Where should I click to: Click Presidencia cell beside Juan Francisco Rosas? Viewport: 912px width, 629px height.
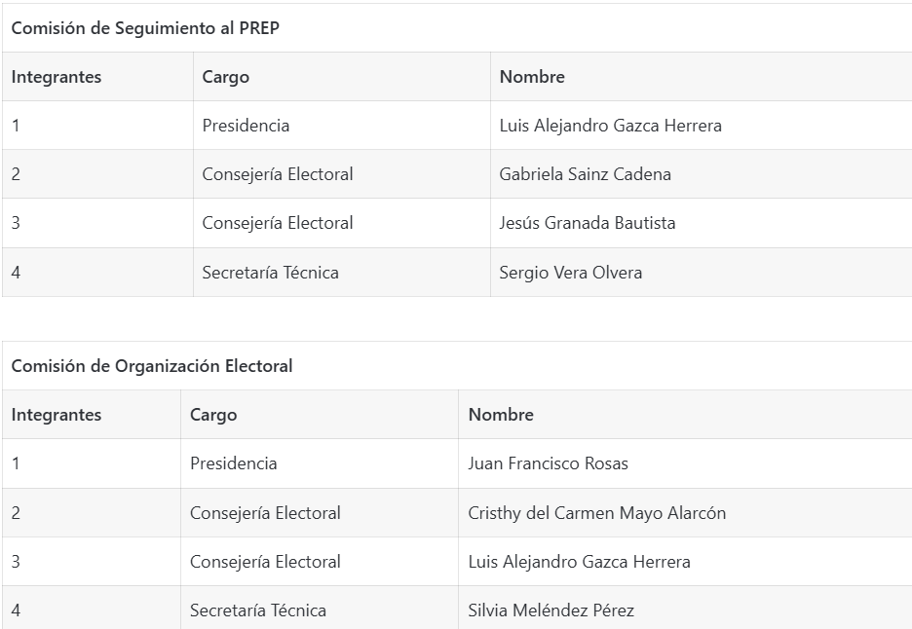point(320,463)
